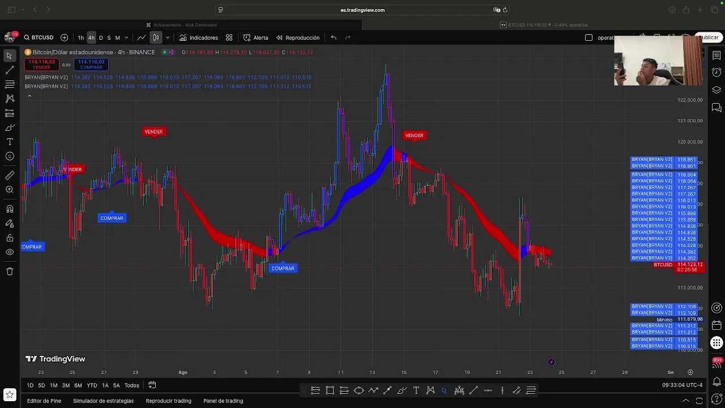Select ellipse tool in floating drawing toolbar
The height and width of the screenshot is (408, 725).
tap(359, 390)
